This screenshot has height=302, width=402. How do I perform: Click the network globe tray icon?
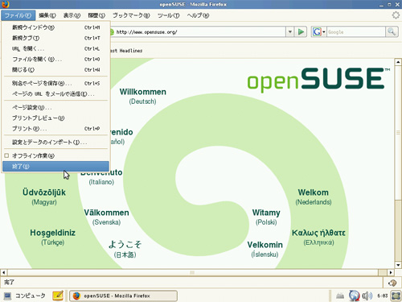(354, 296)
